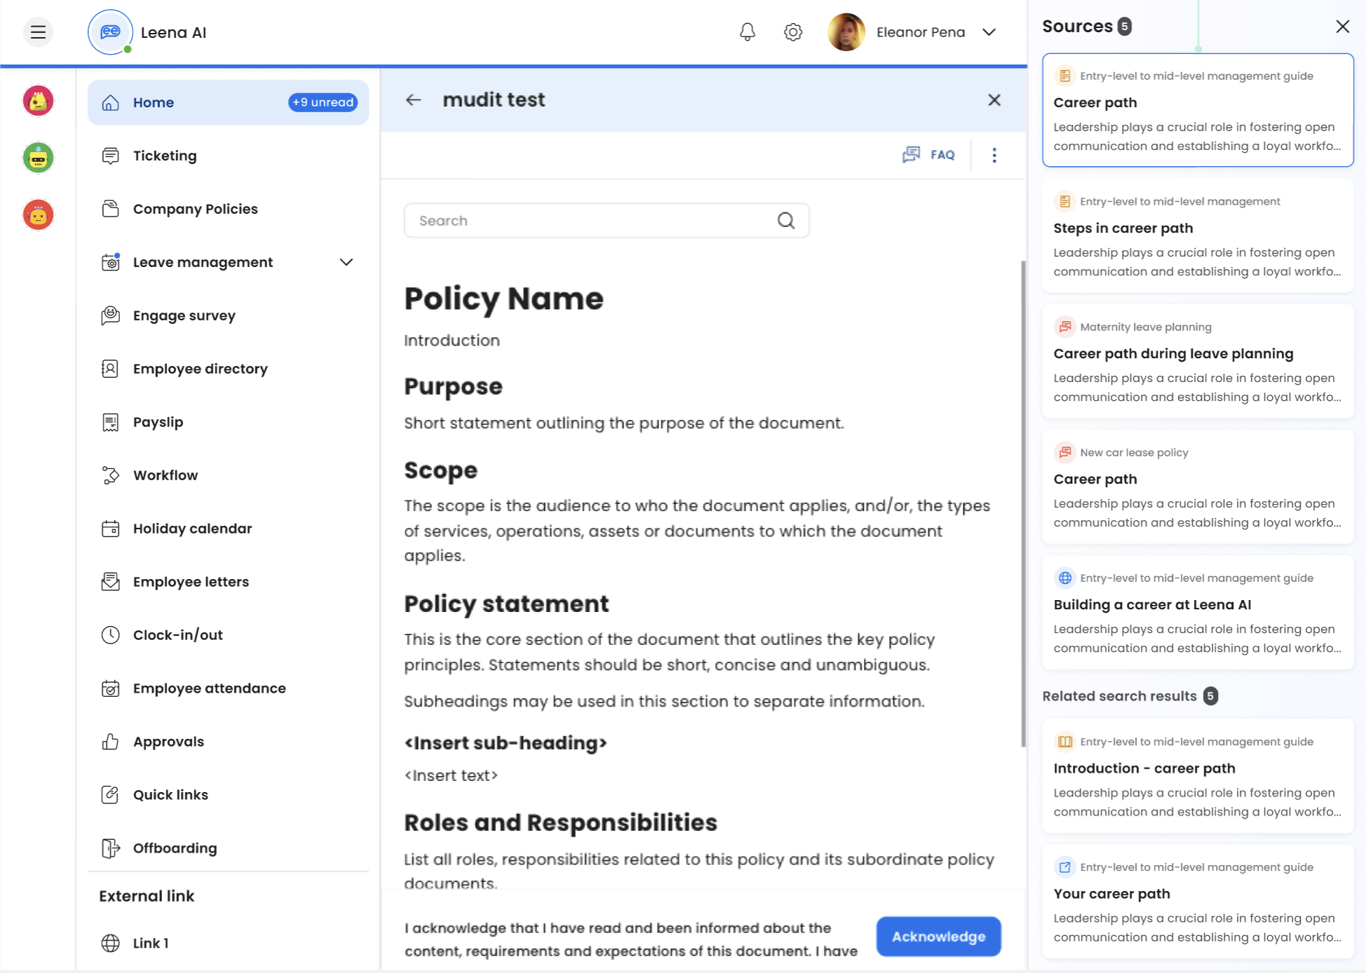The image size is (1366, 973).
Task: Open settings gear icon
Action: [x=793, y=32]
